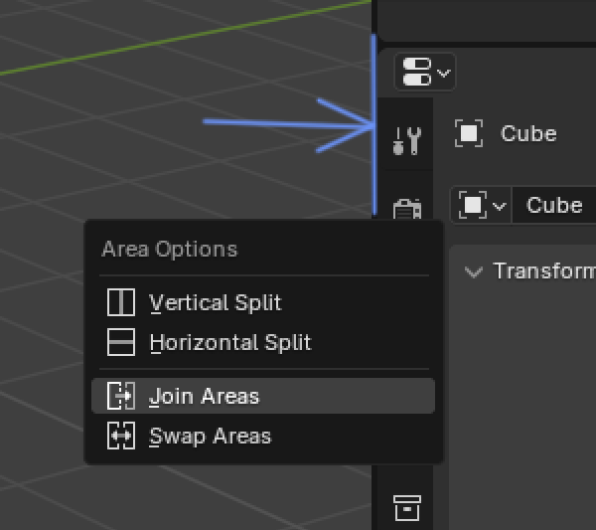Image resolution: width=596 pixels, height=530 pixels.
Task: Select Swap Areas in the context menu
Action: [x=210, y=436]
